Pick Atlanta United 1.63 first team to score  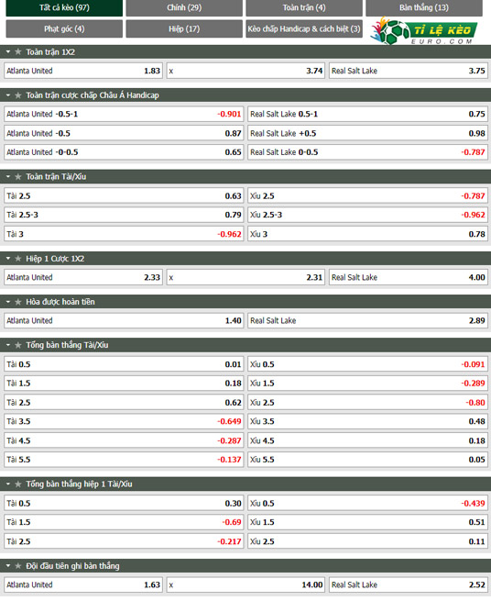coord(83,584)
